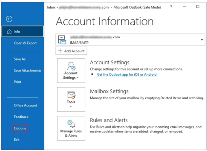207x151 pixels.
Task: Go to Office Account
Action: click(x=25, y=105)
